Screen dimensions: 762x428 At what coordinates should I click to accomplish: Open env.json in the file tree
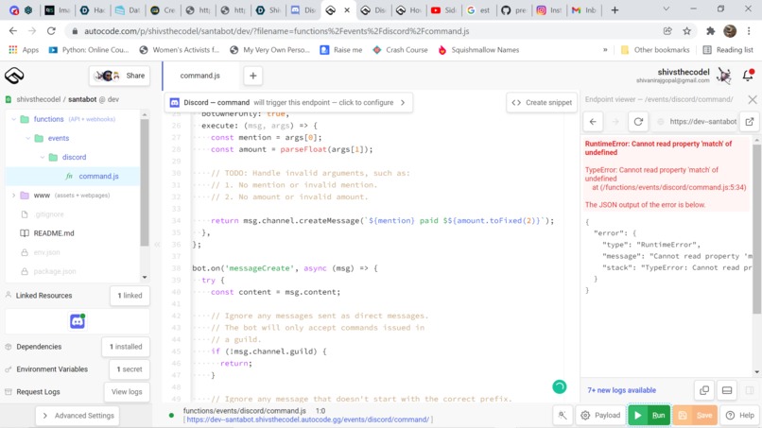pyautogui.click(x=46, y=252)
